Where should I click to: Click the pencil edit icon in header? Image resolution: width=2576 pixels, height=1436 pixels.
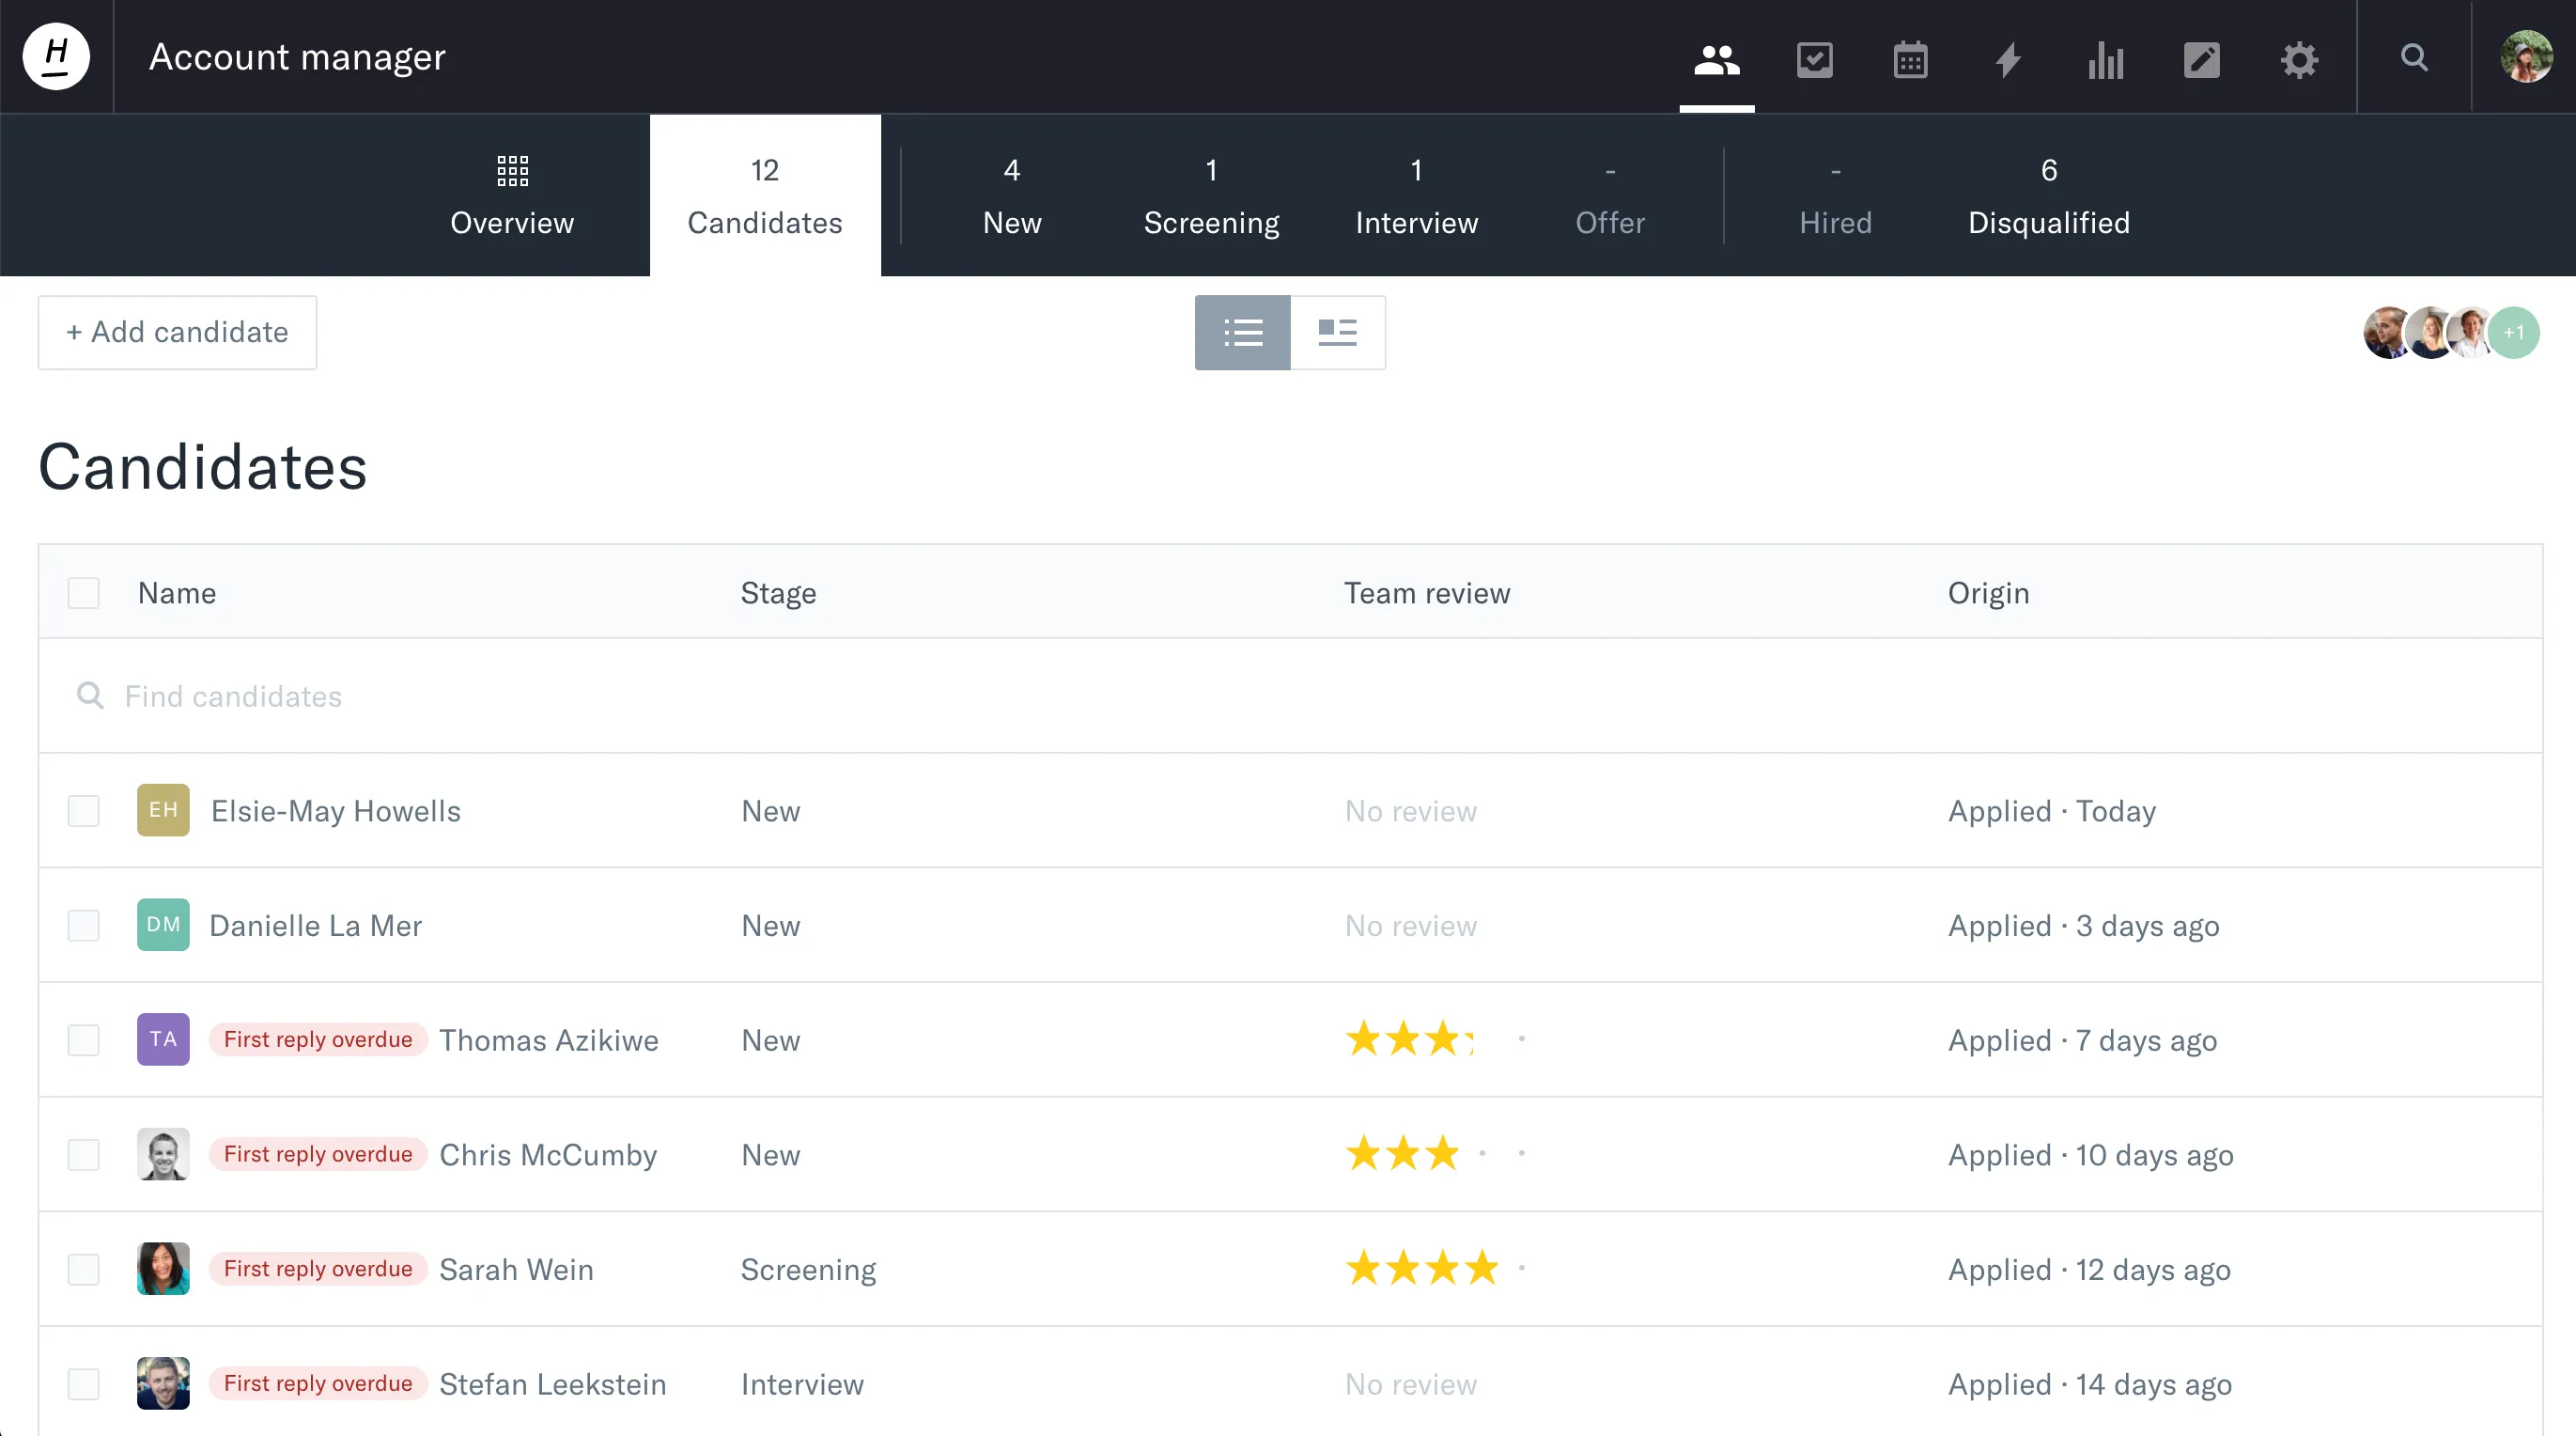pos(2201,60)
